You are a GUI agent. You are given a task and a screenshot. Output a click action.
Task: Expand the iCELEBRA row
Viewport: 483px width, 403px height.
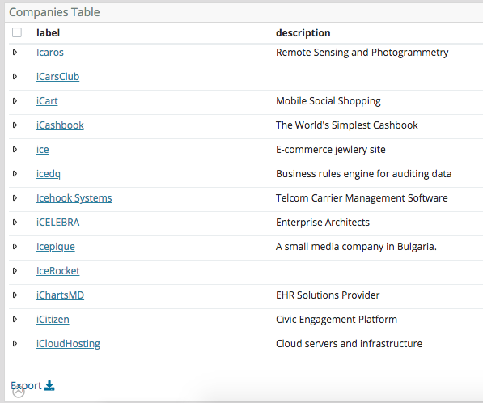tap(15, 223)
